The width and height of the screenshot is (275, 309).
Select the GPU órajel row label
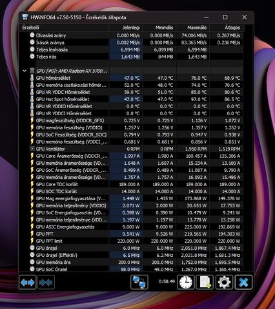pyautogui.click(x=46, y=248)
